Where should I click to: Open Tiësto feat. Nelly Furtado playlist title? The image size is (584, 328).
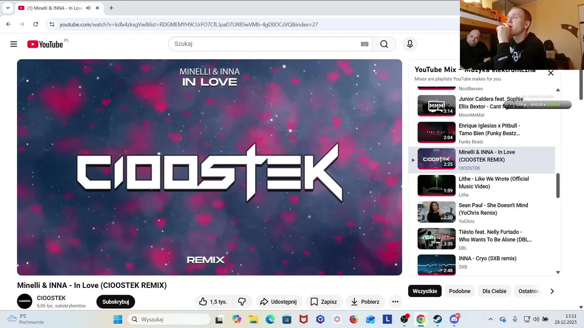click(x=495, y=236)
